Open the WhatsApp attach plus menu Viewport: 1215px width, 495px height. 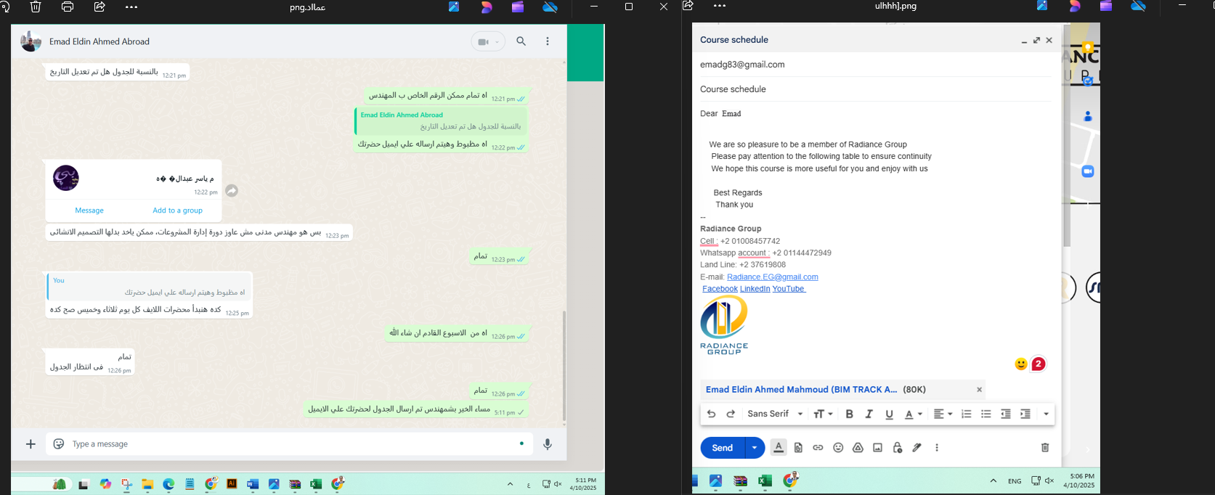tap(31, 444)
